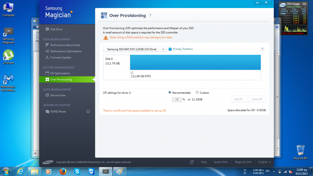This screenshot has width=313, height=176.
Task: Click the help icon in the background window
Action: coord(277,27)
